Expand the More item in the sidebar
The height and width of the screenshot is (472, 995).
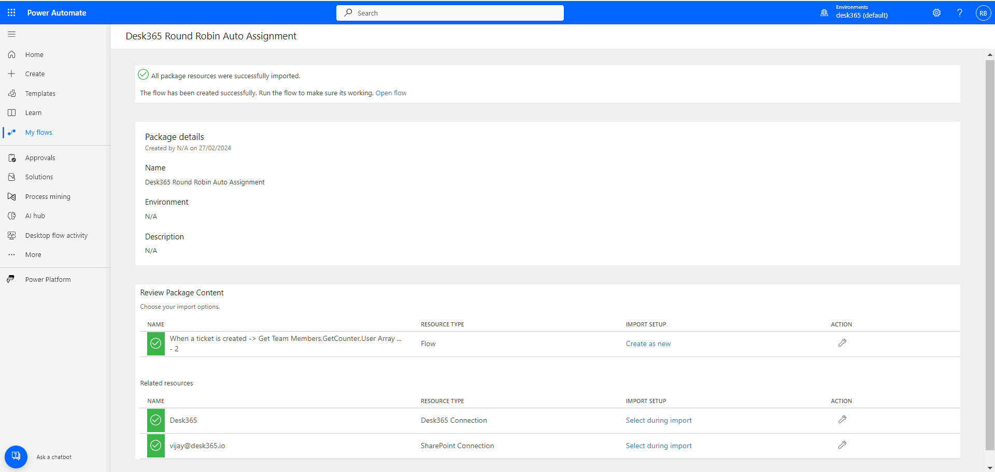point(33,254)
